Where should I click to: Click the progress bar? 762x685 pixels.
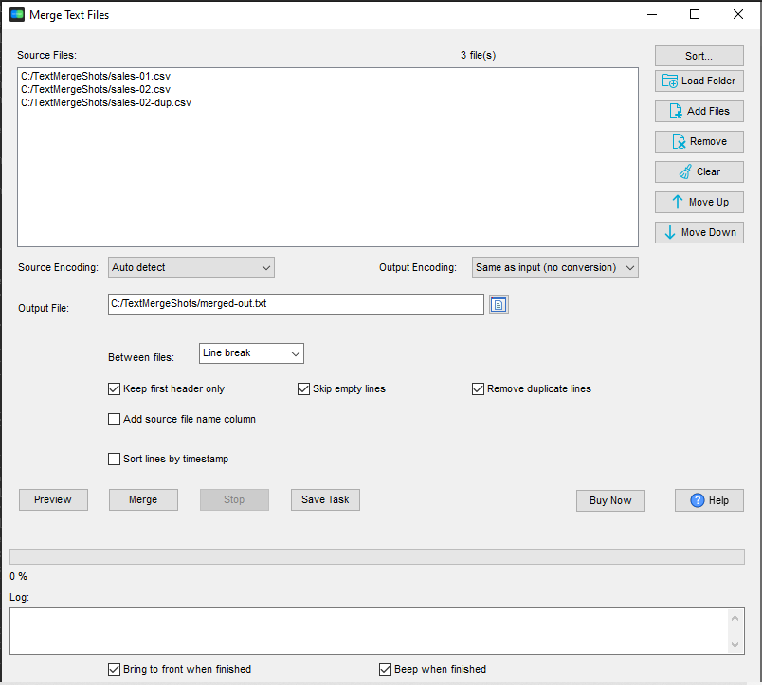pyautogui.click(x=377, y=557)
